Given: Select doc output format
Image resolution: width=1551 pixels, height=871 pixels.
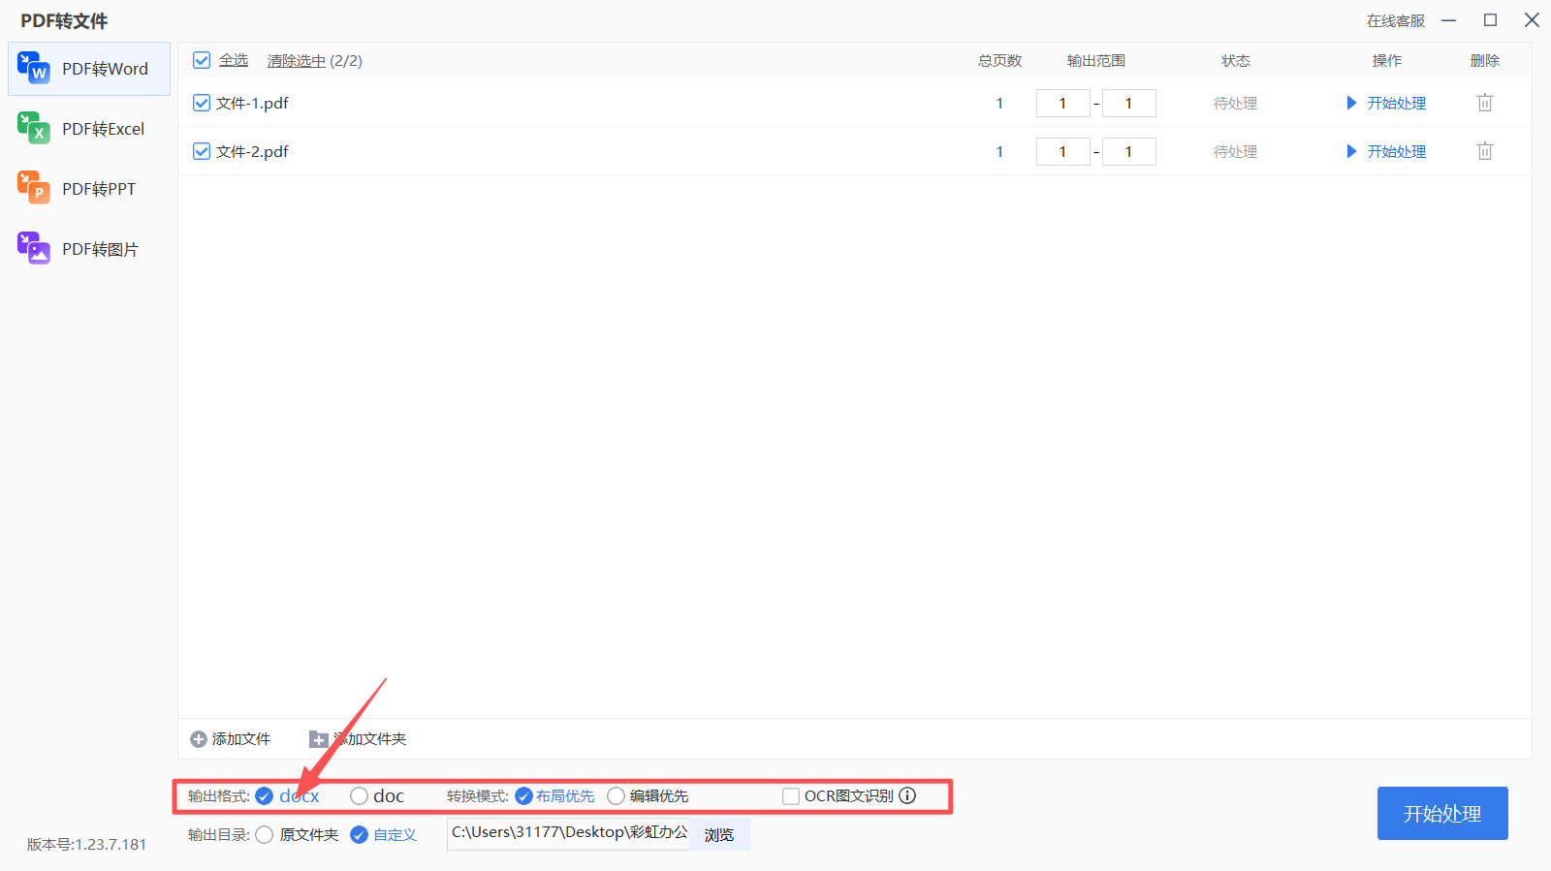Looking at the screenshot, I should pos(359,796).
